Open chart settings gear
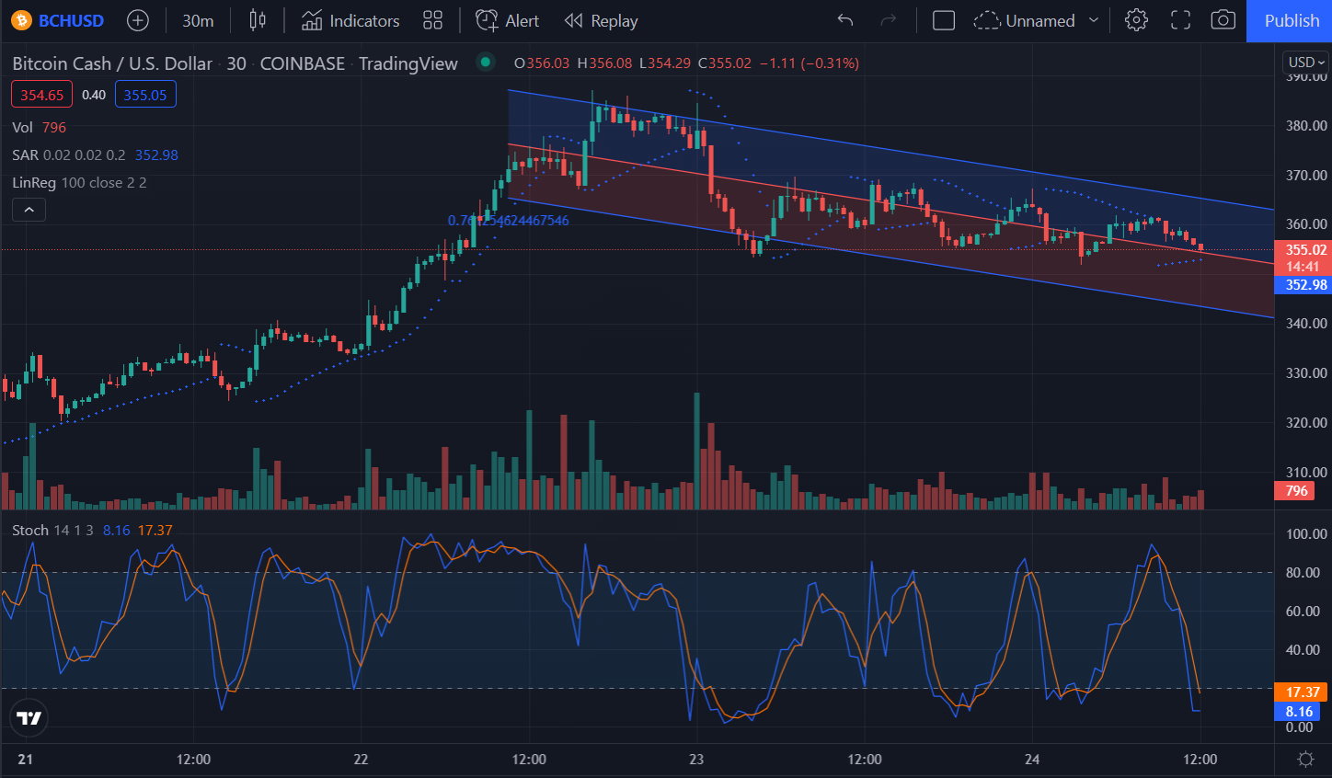Image resolution: width=1332 pixels, height=778 pixels. point(1136,20)
